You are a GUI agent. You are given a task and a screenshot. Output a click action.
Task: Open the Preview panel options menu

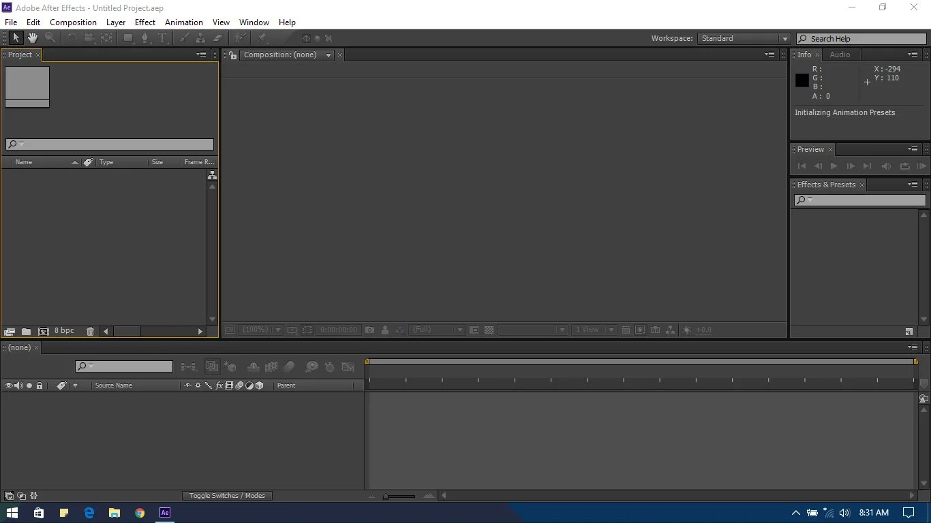coord(913,149)
